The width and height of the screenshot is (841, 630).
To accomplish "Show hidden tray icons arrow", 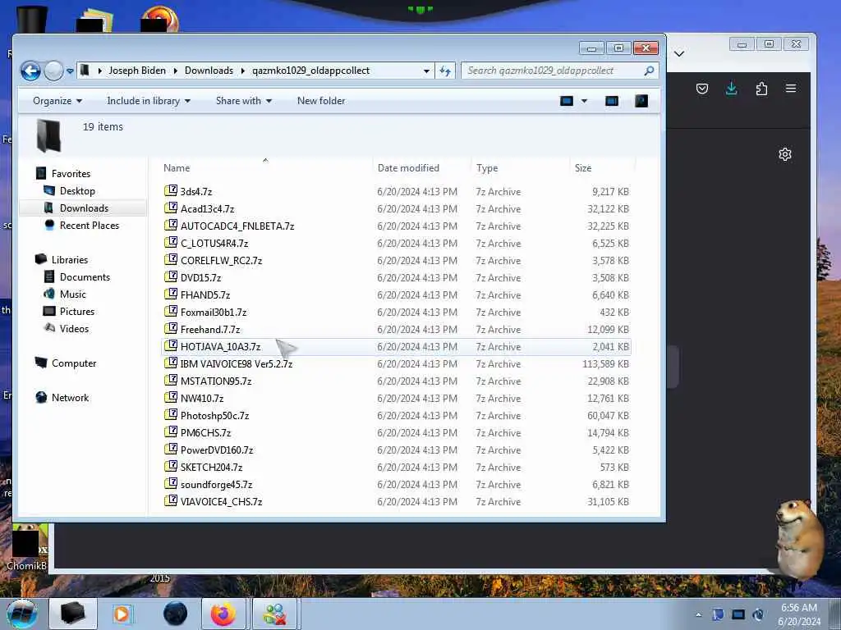I will (698, 614).
